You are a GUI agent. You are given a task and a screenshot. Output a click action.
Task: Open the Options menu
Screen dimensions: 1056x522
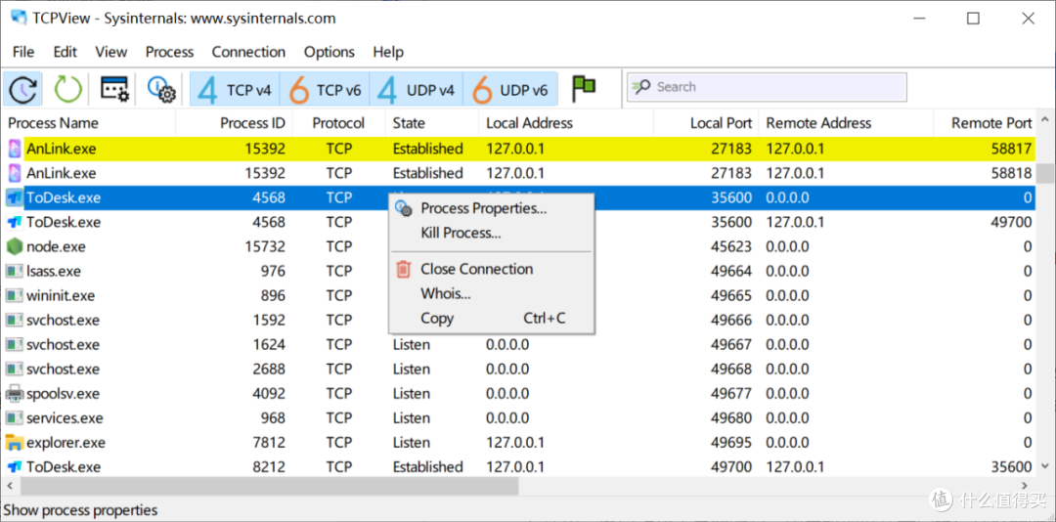click(330, 52)
